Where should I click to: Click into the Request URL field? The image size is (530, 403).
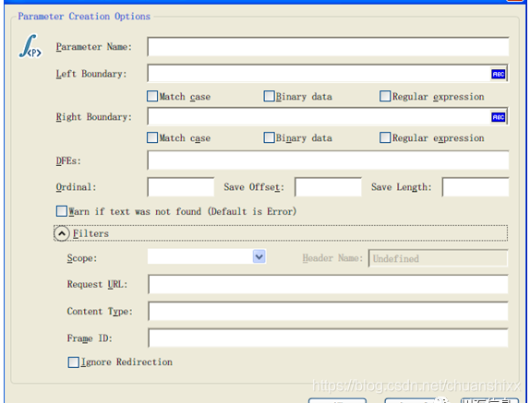click(328, 284)
